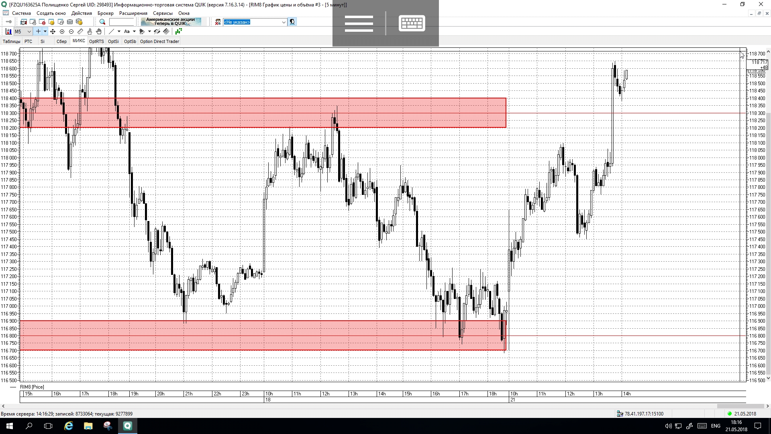771x434 pixels.
Task: Select the ruler measurement tool
Action: [x=80, y=31]
